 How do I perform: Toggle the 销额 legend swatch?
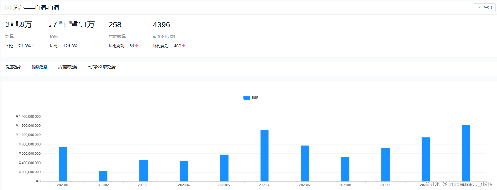coord(247,97)
